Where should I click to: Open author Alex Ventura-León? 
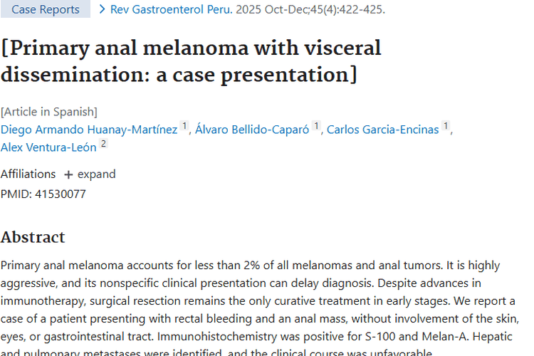coord(48,147)
